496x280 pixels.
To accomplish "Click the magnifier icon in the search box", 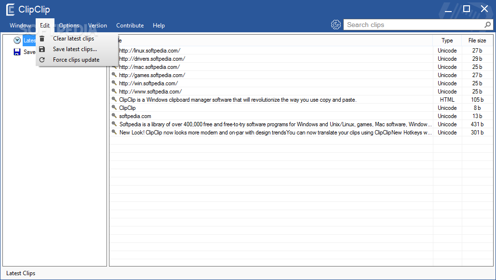I will 487,25.
